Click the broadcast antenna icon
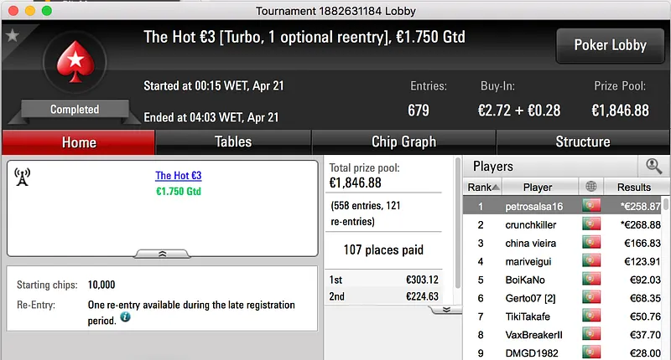671x360 pixels. pyautogui.click(x=23, y=177)
